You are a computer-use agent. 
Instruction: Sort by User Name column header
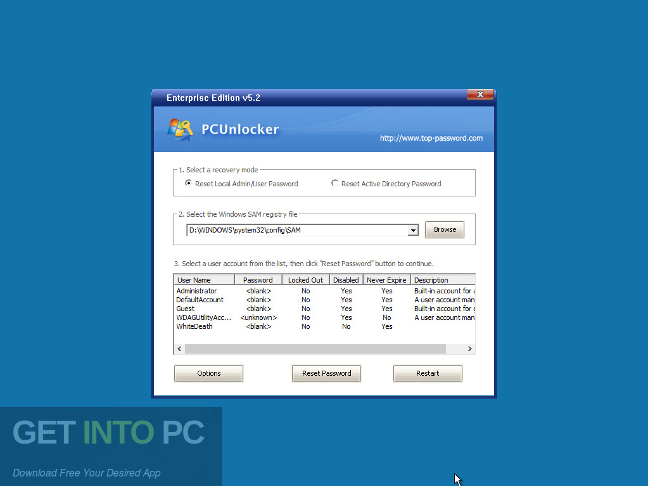pyautogui.click(x=205, y=280)
